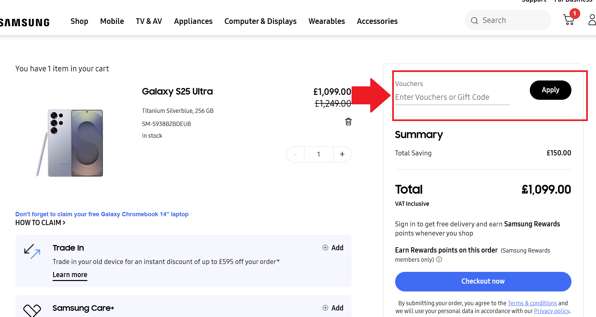The width and height of the screenshot is (596, 317).
Task: Click the quantity field showing 1
Action: (319, 154)
